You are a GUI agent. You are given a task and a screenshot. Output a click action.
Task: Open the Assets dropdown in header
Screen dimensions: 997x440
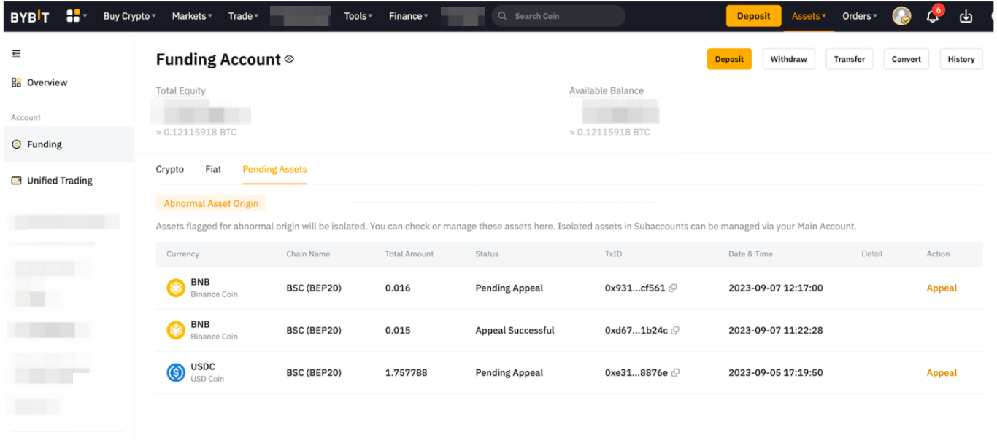click(x=809, y=16)
